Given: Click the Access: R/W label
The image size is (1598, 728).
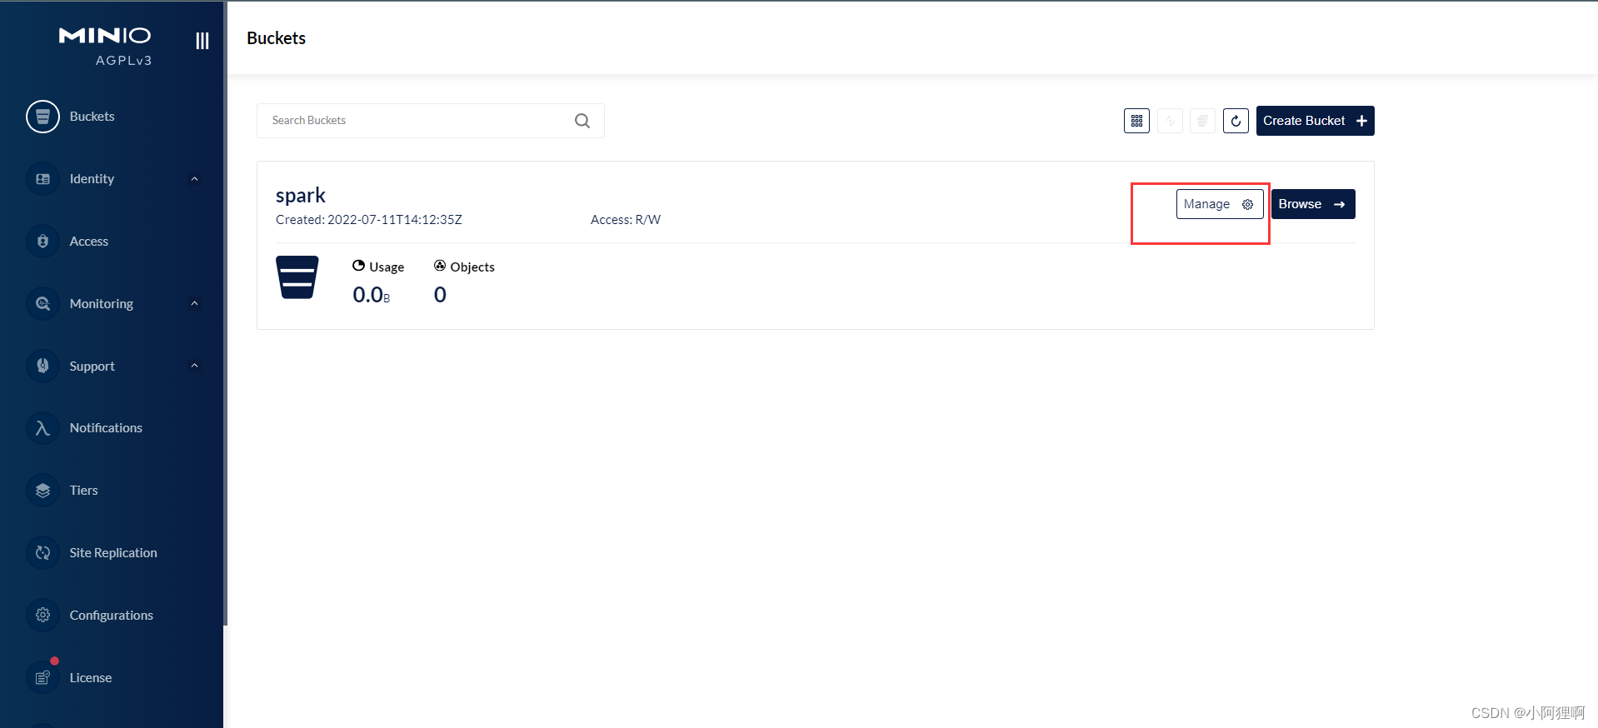Looking at the screenshot, I should 626,220.
